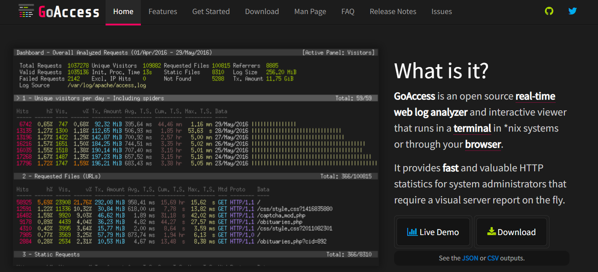
Task: Click the bar chart icon in Live Demo
Action: click(412, 232)
